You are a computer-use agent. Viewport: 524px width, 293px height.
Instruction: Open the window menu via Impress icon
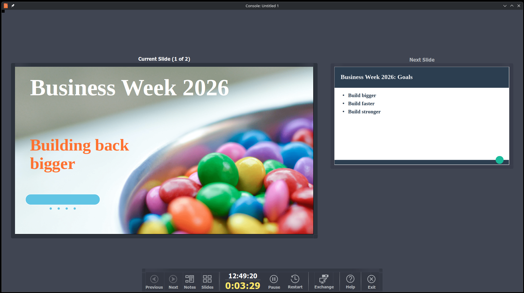[5, 5]
